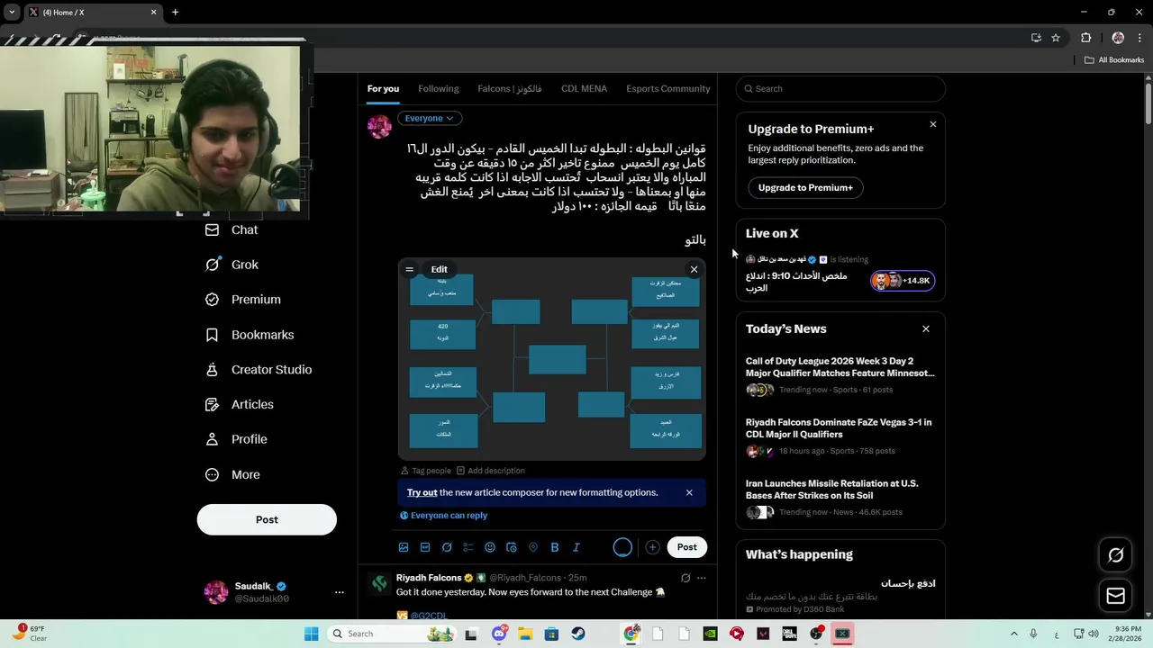This screenshot has height=648, width=1153.
Task: Open the Esports Community tab
Action: [x=668, y=88]
